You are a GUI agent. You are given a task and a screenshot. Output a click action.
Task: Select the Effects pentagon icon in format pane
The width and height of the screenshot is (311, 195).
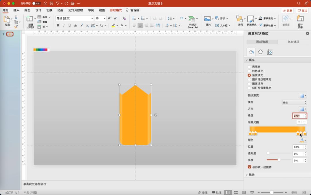pyautogui.click(x=260, y=52)
